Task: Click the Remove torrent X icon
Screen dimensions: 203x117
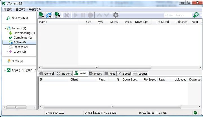Action: 67,15
